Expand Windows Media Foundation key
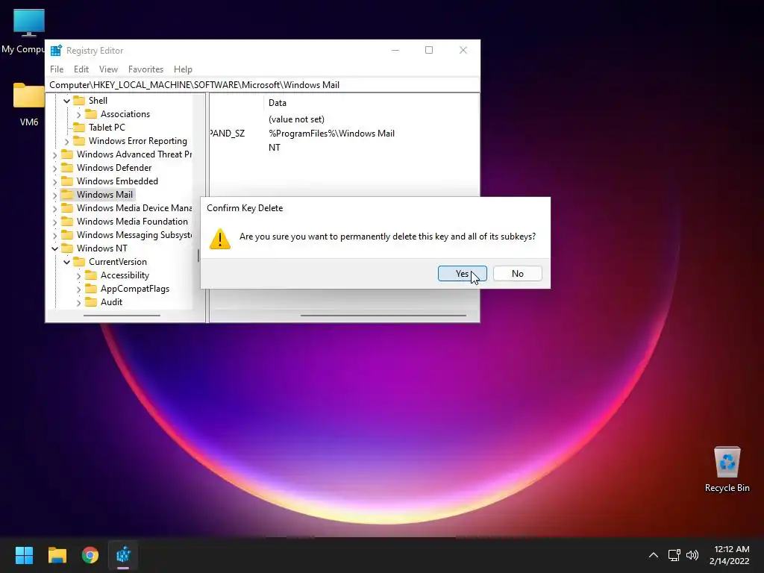This screenshot has width=764, height=573. (x=54, y=222)
